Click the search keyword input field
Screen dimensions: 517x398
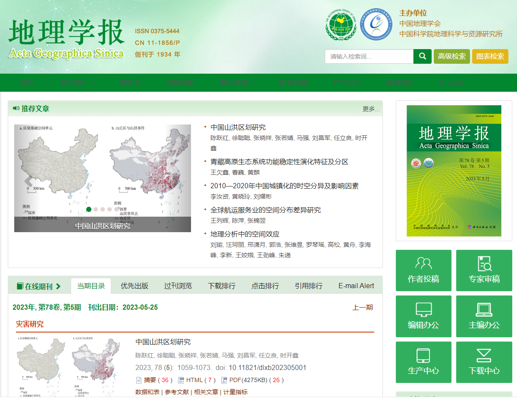(x=369, y=56)
